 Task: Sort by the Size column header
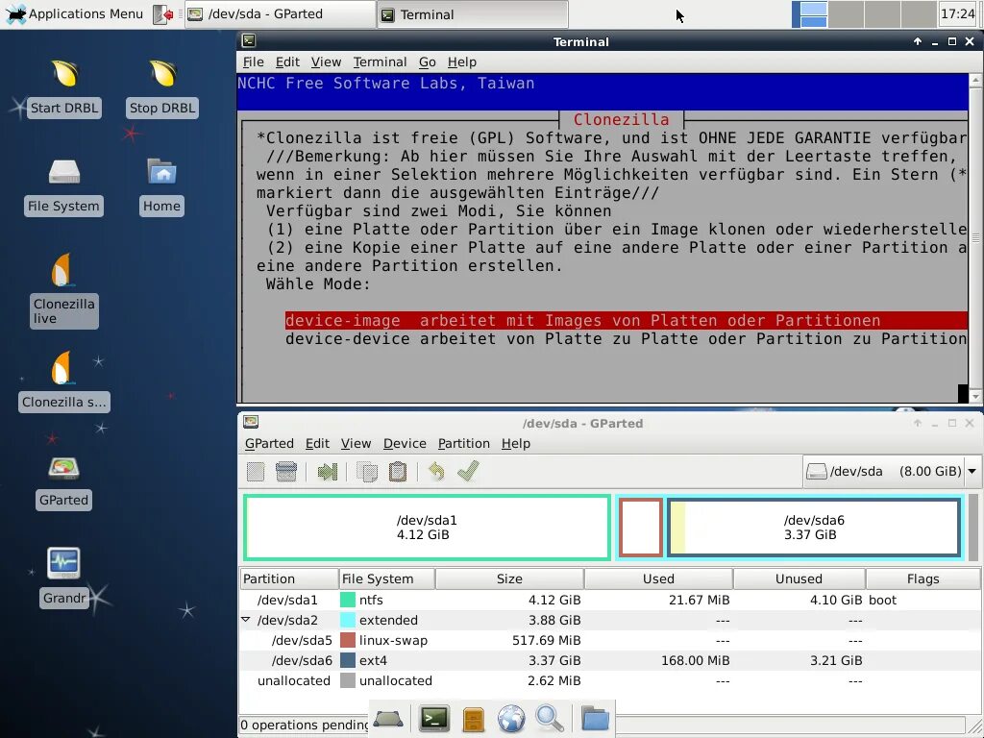tap(509, 578)
